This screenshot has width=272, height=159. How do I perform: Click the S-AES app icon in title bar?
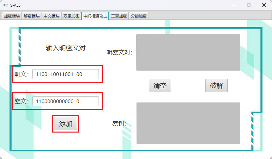(x=5, y=5)
